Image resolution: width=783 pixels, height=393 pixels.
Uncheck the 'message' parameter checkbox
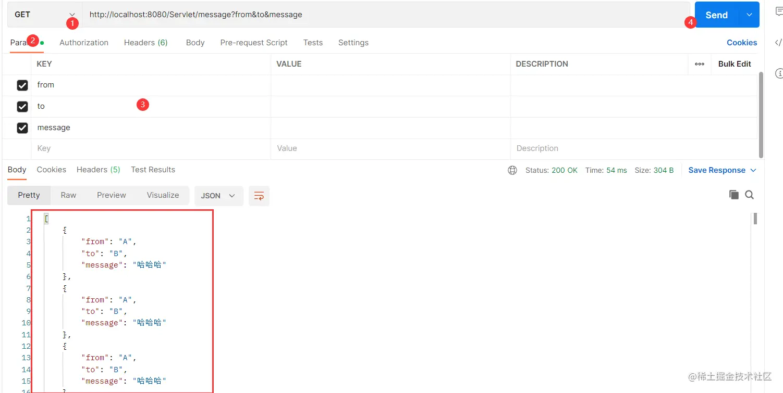point(22,128)
